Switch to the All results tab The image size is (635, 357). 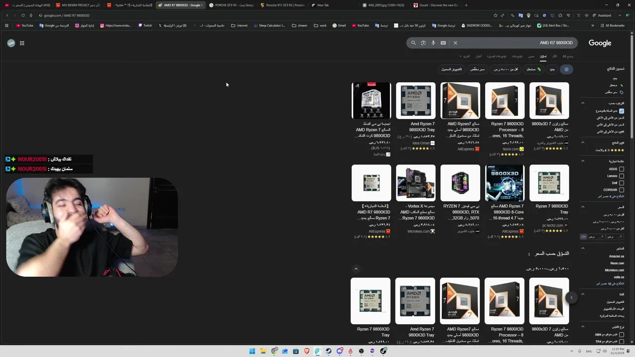coord(555,57)
